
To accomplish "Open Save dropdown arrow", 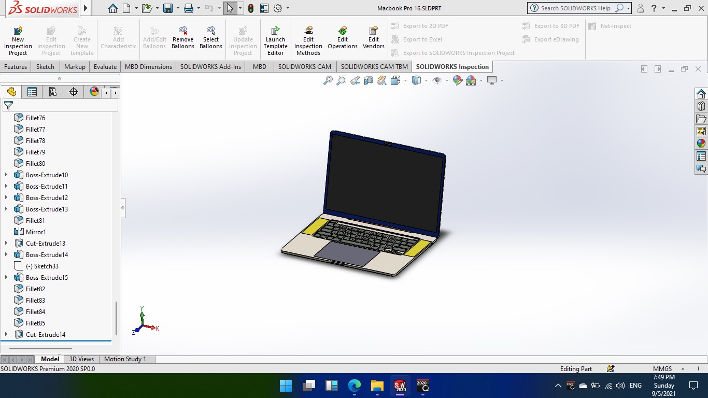I will tap(177, 8).
